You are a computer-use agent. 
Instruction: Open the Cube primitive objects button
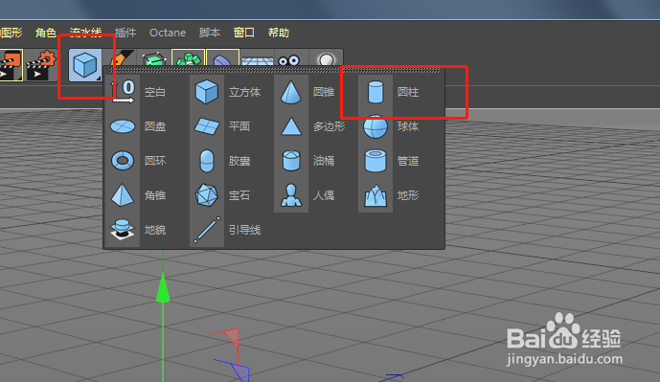[85, 65]
